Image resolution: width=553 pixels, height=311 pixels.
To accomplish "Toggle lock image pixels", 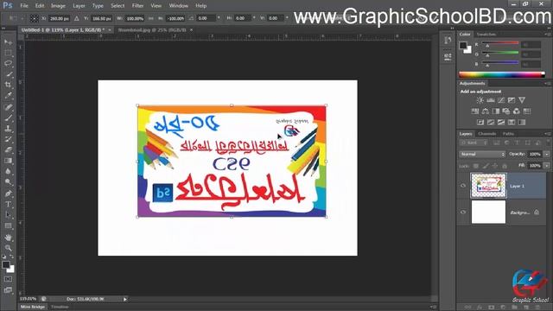I will coord(486,166).
